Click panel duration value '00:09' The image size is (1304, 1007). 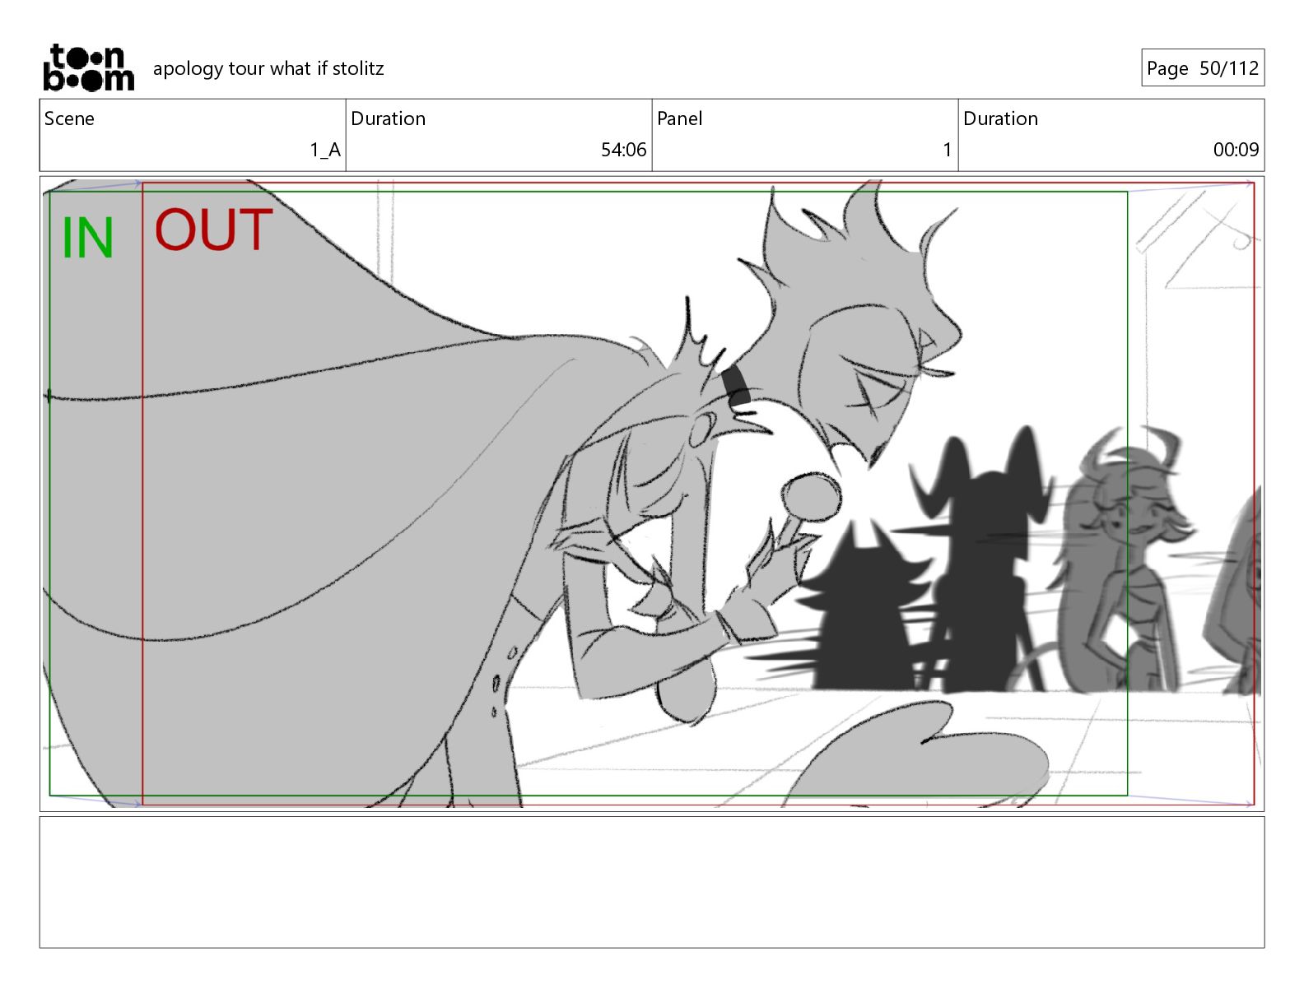pyautogui.click(x=1236, y=150)
